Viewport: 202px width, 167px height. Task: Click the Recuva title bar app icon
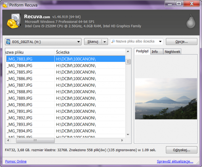coord(5,5)
